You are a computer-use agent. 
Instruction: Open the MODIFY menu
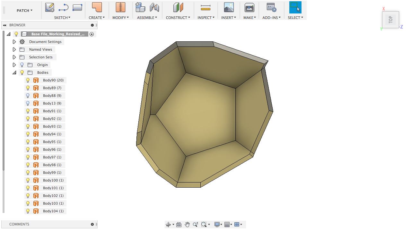120,18
